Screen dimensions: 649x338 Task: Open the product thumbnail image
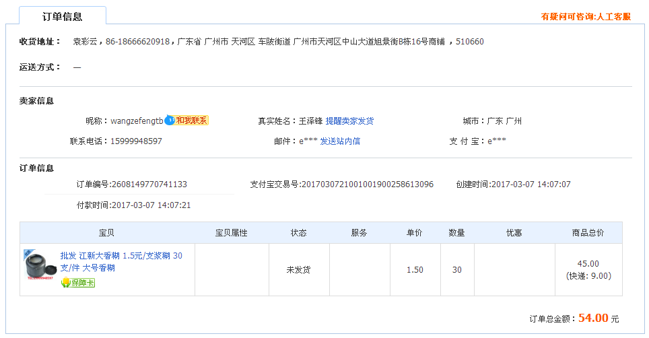click(40, 265)
